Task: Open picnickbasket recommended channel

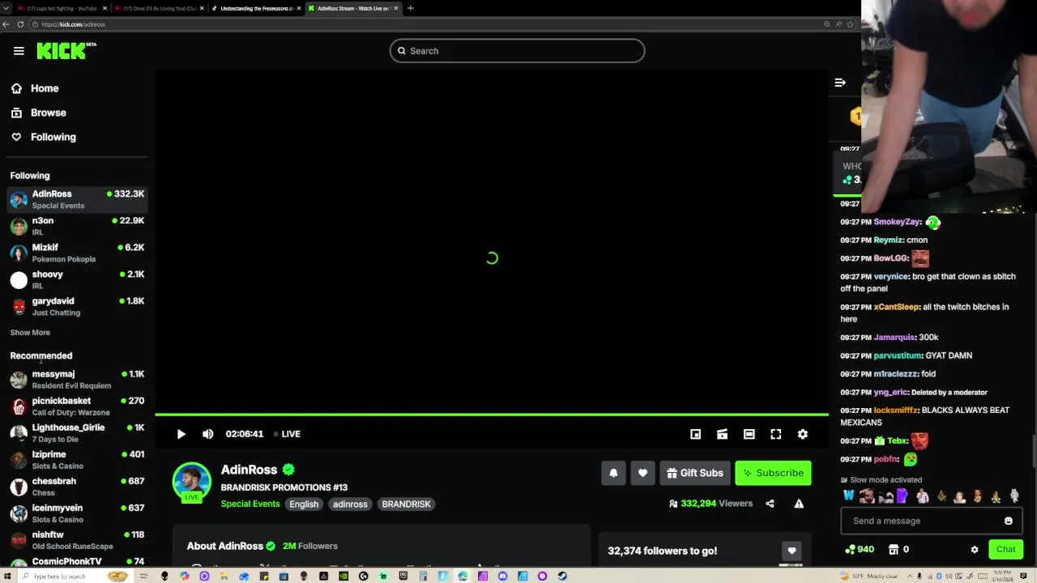Action: coord(77,406)
